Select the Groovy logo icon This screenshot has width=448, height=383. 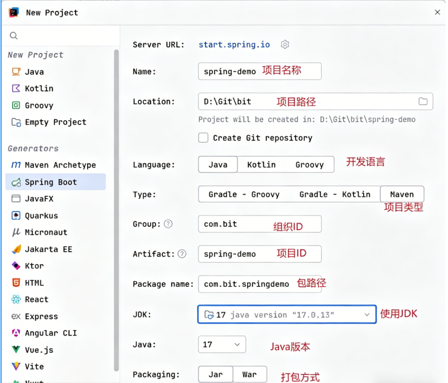pos(16,105)
